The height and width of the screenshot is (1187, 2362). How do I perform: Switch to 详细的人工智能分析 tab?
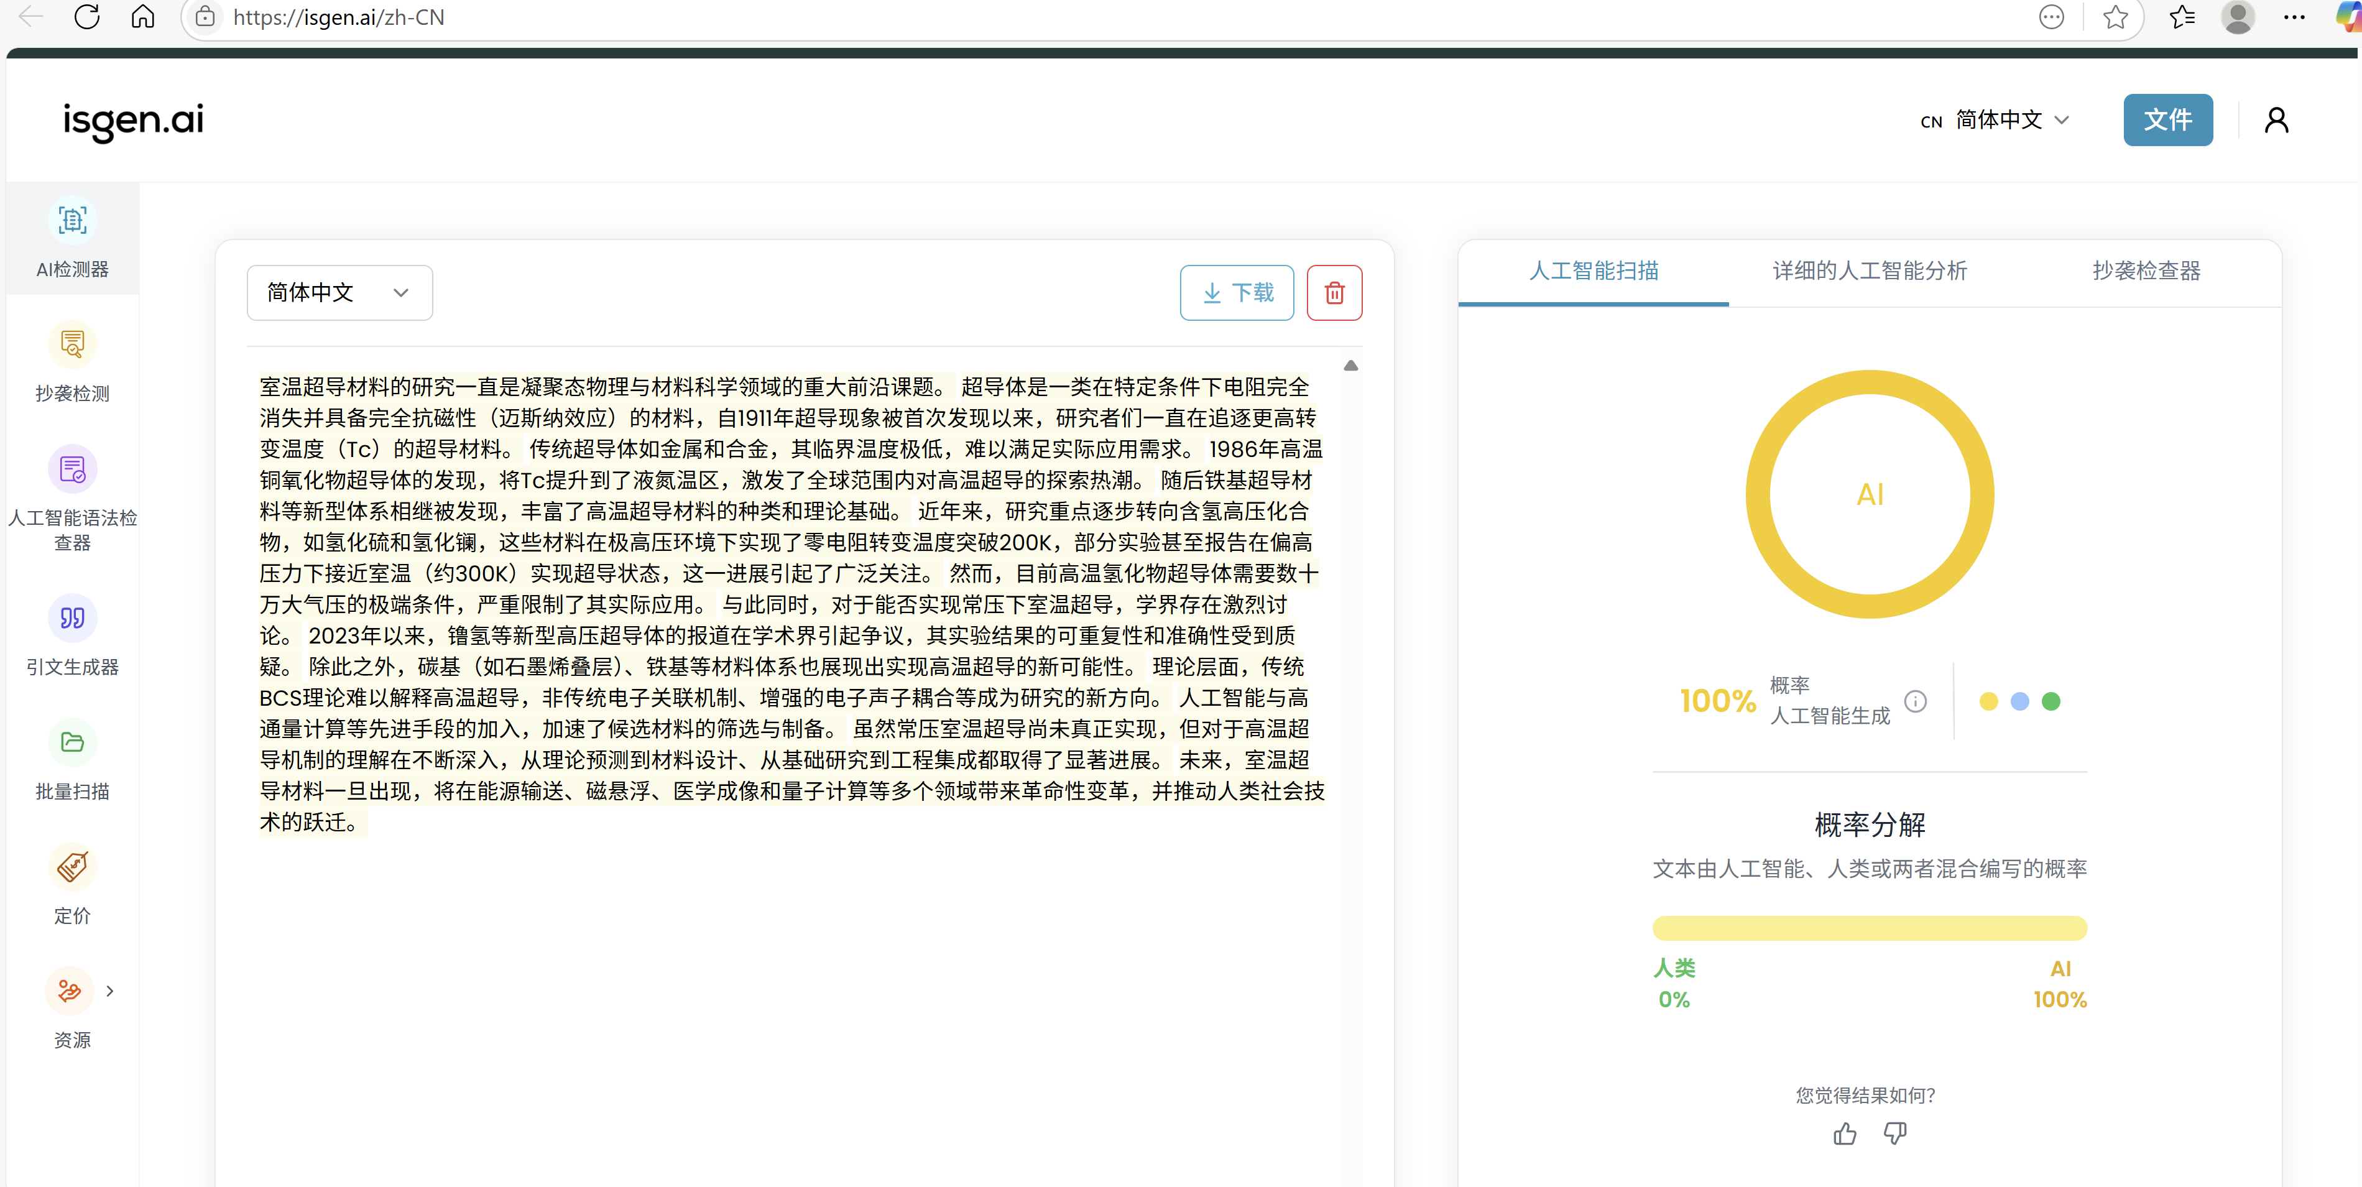pyautogui.click(x=1869, y=270)
